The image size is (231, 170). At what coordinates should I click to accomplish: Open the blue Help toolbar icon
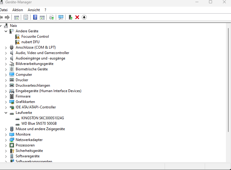35,17
